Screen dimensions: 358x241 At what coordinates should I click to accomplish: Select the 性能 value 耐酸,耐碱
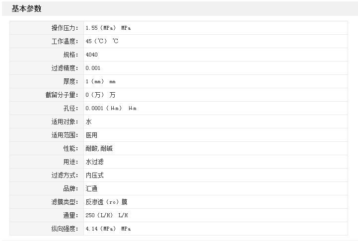[x=99, y=148]
